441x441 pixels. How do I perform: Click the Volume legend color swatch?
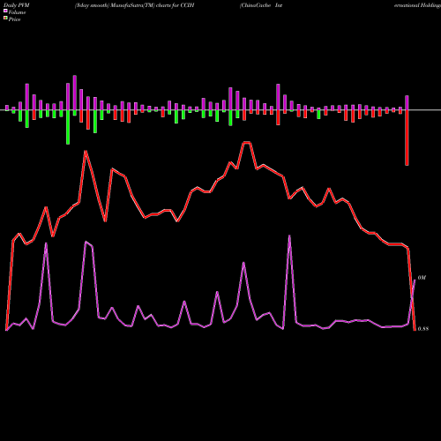[5, 11]
